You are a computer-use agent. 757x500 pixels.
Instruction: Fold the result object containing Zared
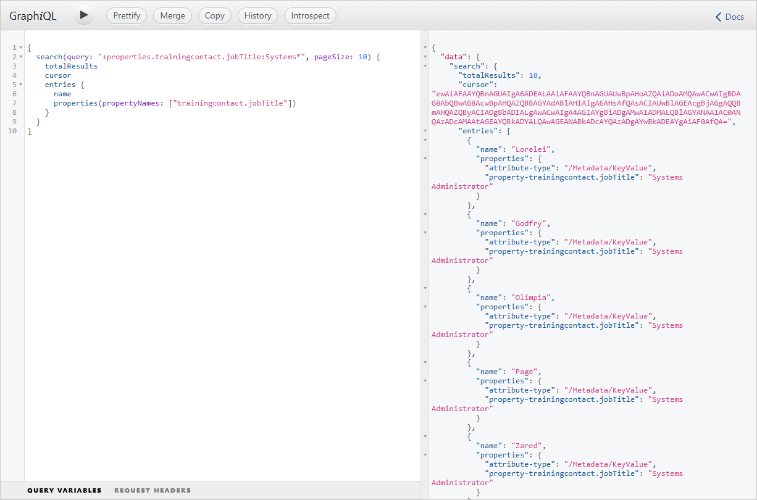coord(425,436)
